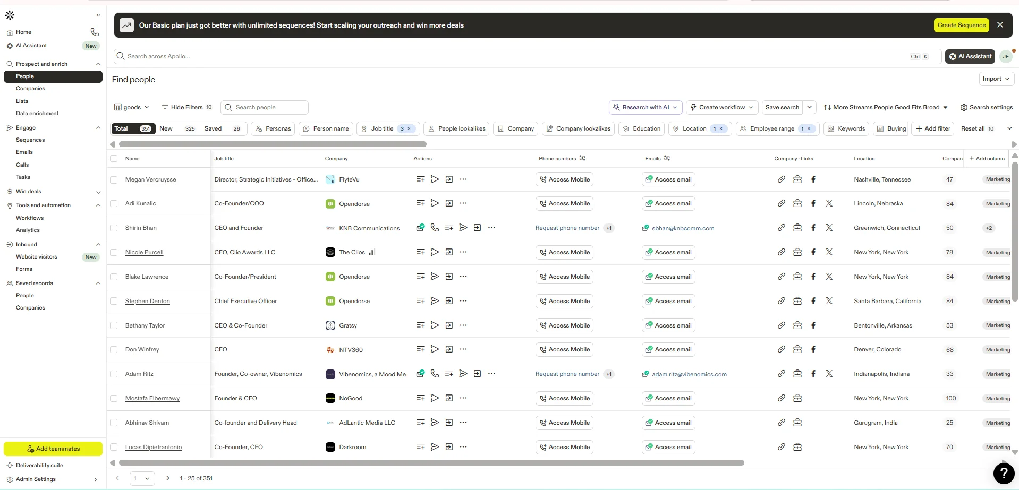Check the select-all checkbox in the header row

[x=114, y=158]
